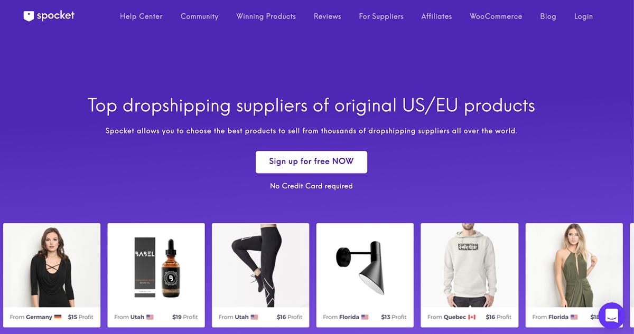The width and height of the screenshot is (634, 334).
Task: Click the Canada flag next to Quebec
Action: [x=472, y=317]
